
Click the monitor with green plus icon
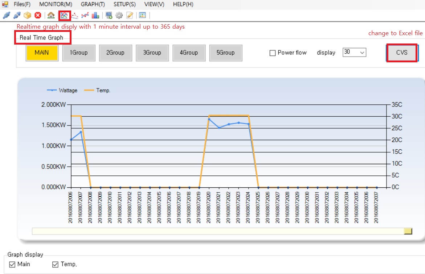[109, 16]
